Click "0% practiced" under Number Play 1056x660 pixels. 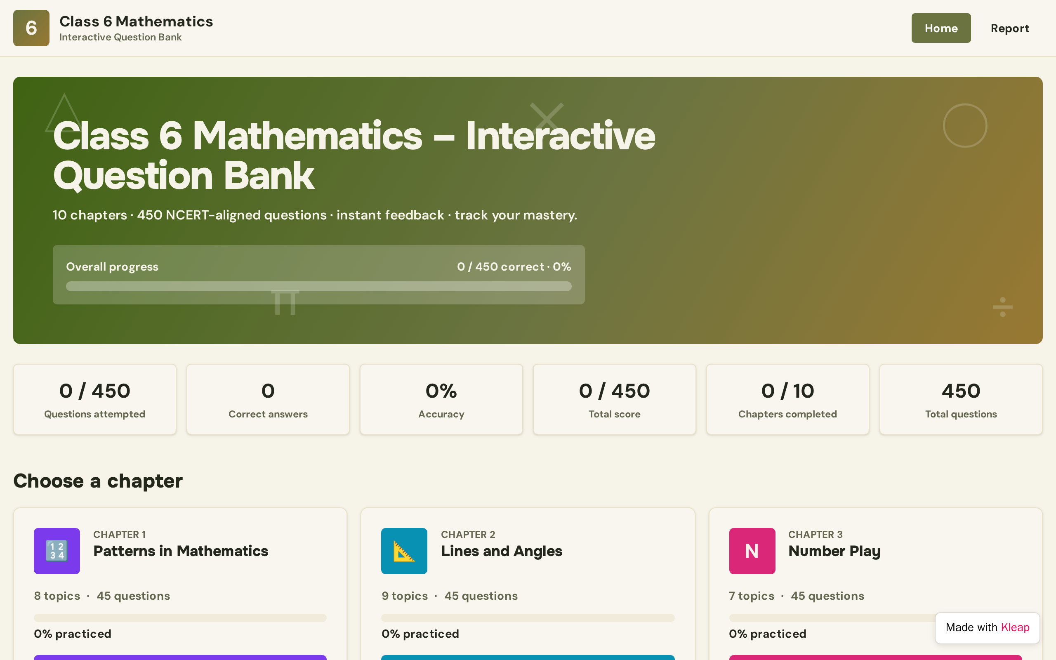pos(768,634)
